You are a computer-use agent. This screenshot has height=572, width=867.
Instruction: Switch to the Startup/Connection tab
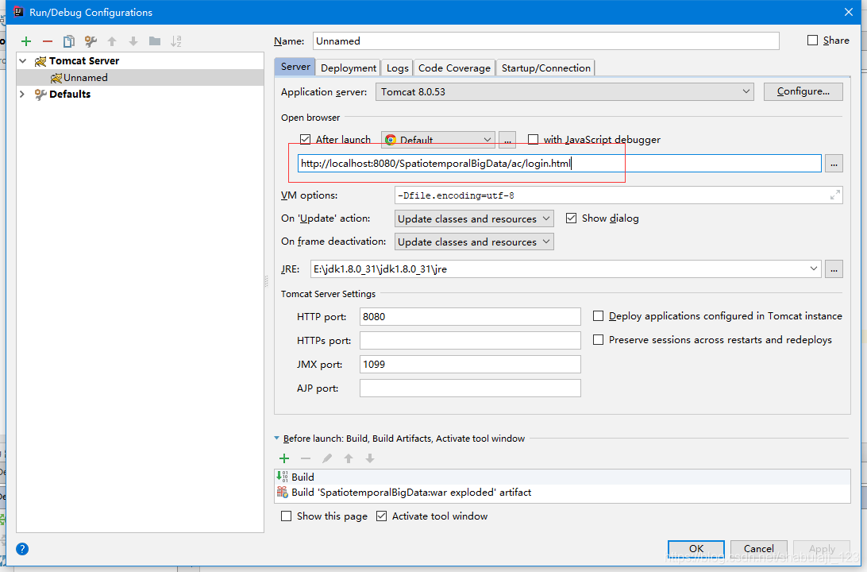(x=545, y=68)
